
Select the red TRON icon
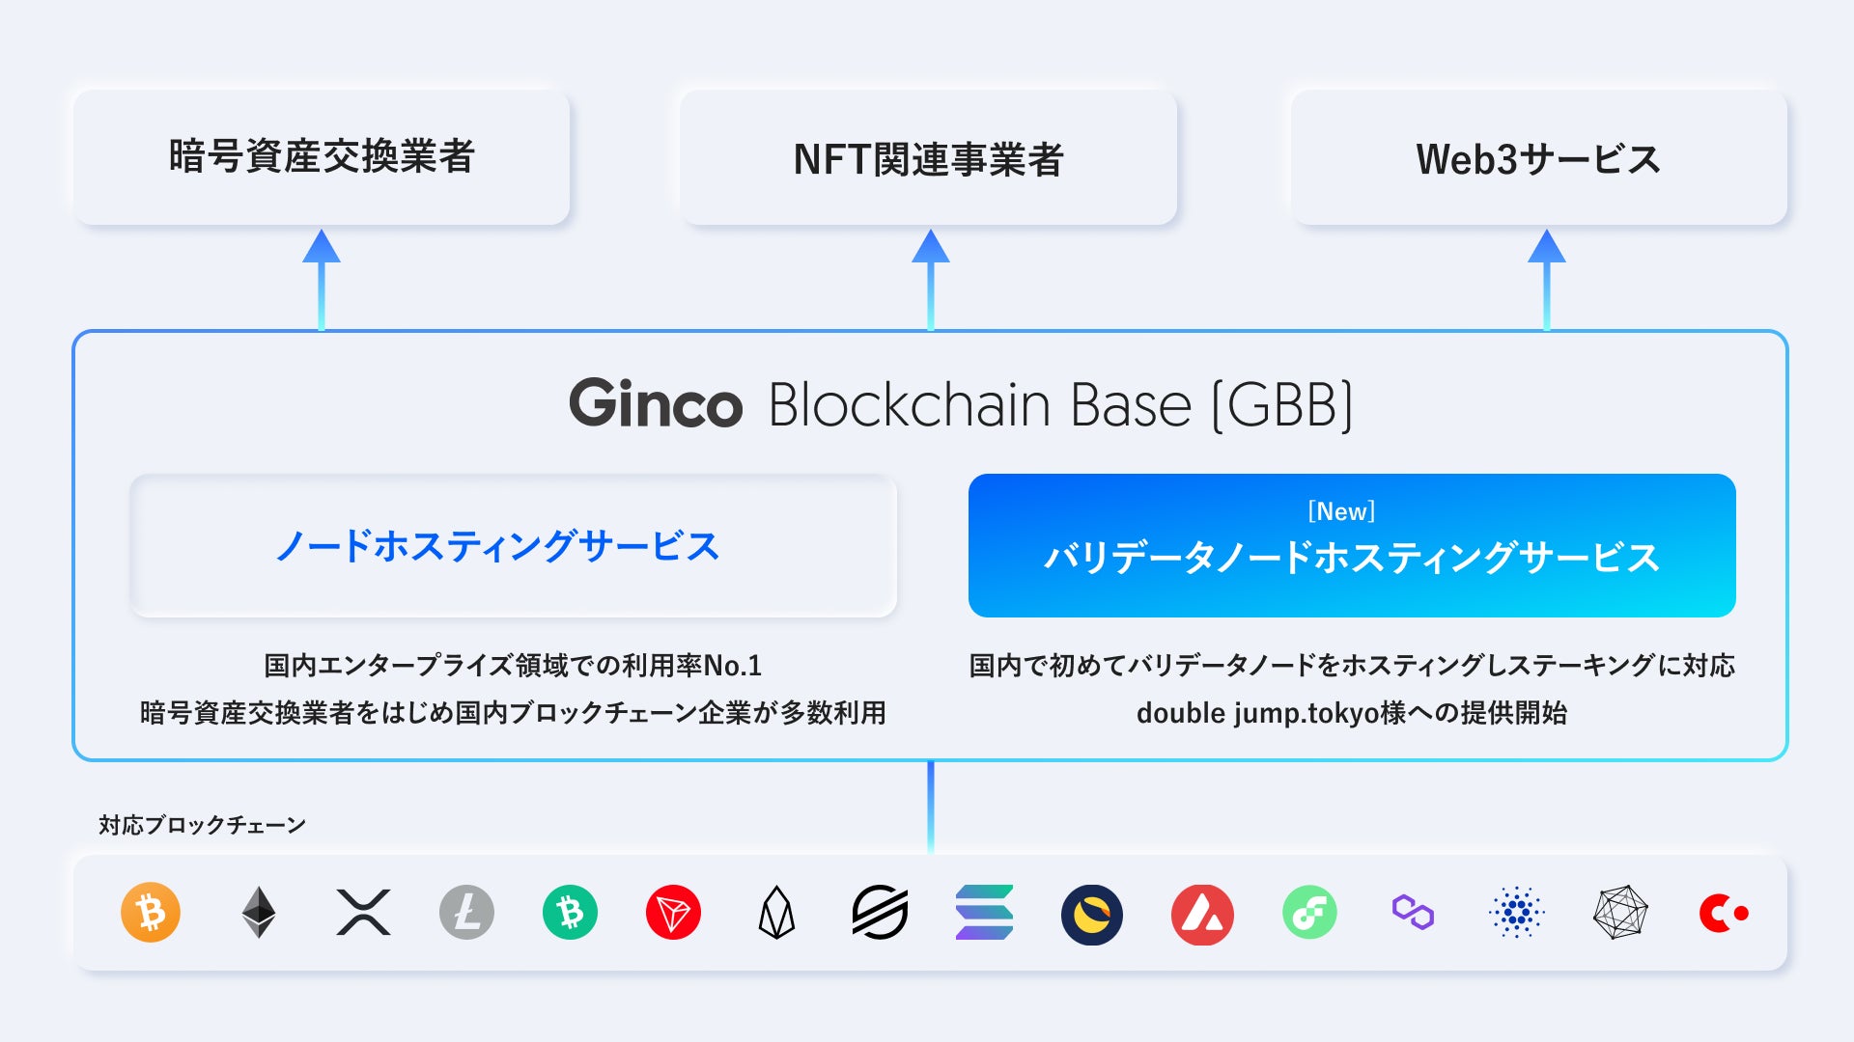(673, 913)
